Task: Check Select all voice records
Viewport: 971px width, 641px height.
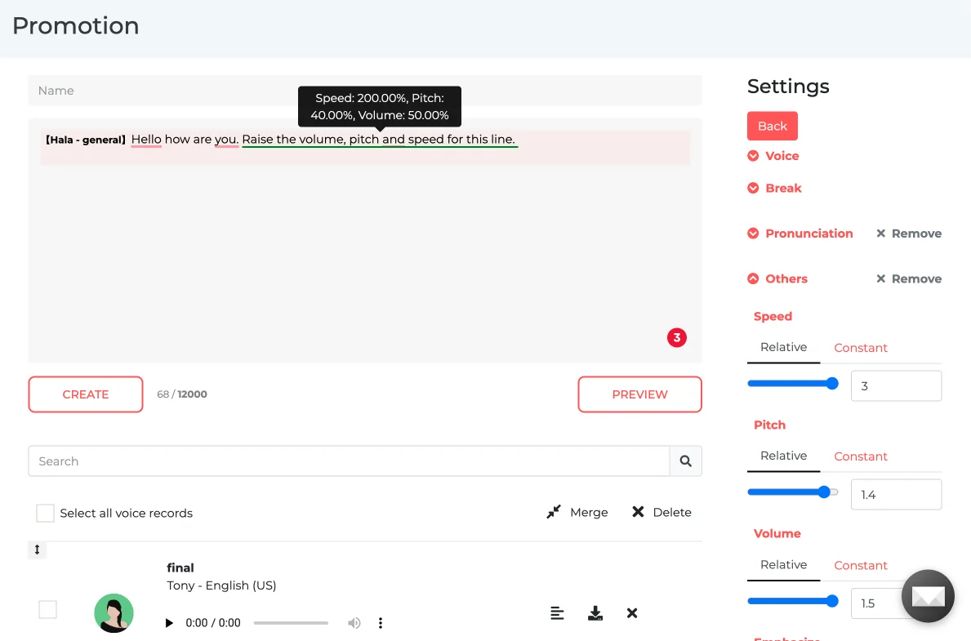Action: point(45,513)
